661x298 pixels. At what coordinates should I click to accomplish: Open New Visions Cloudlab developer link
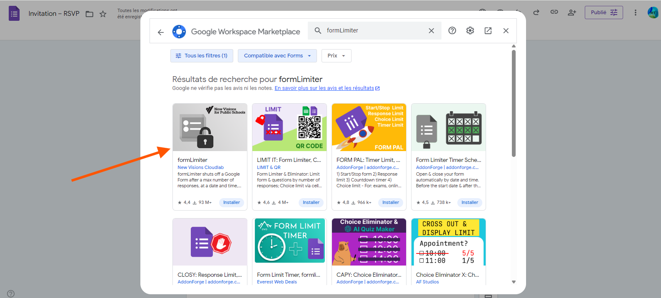click(200, 167)
